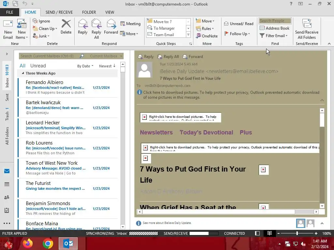Image resolution: width=334 pixels, height=250 pixels.
Task: Open the Inbox folder
Action: click(7, 76)
